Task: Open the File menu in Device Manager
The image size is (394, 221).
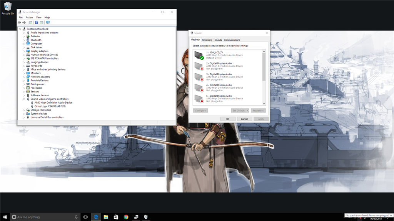Action: (x=21, y=18)
